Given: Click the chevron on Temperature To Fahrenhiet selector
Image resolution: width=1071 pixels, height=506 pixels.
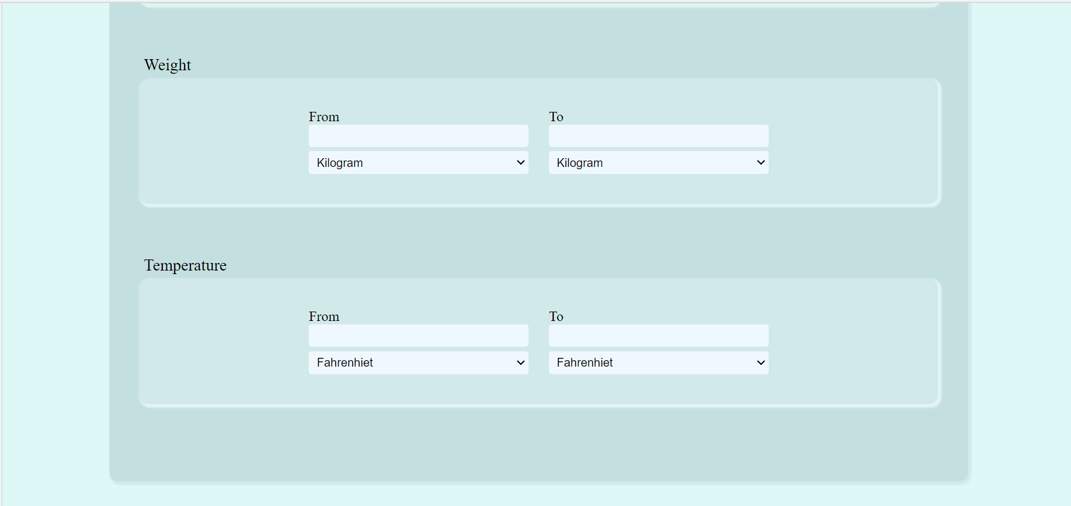Looking at the screenshot, I should [760, 363].
